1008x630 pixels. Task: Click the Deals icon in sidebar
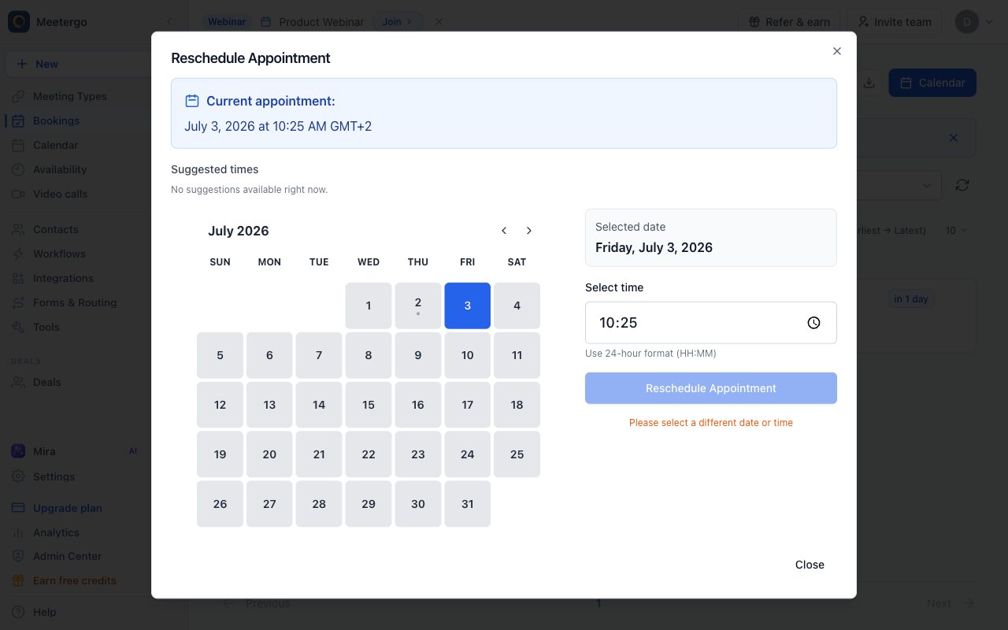coord(18,382)
